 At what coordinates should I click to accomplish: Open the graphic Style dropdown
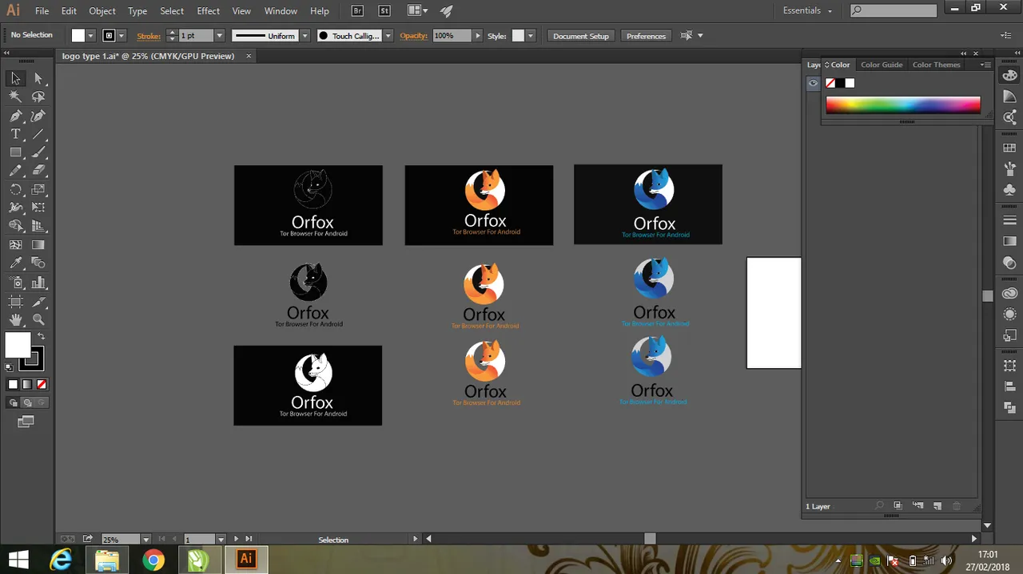[530, 36]
